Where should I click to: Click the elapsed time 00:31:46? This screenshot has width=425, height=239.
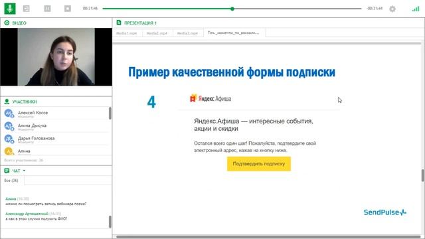click(x=90, y=9)
